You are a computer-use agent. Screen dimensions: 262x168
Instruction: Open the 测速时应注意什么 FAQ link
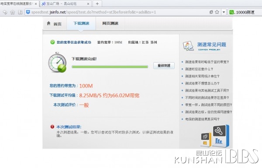pos(199,69)
